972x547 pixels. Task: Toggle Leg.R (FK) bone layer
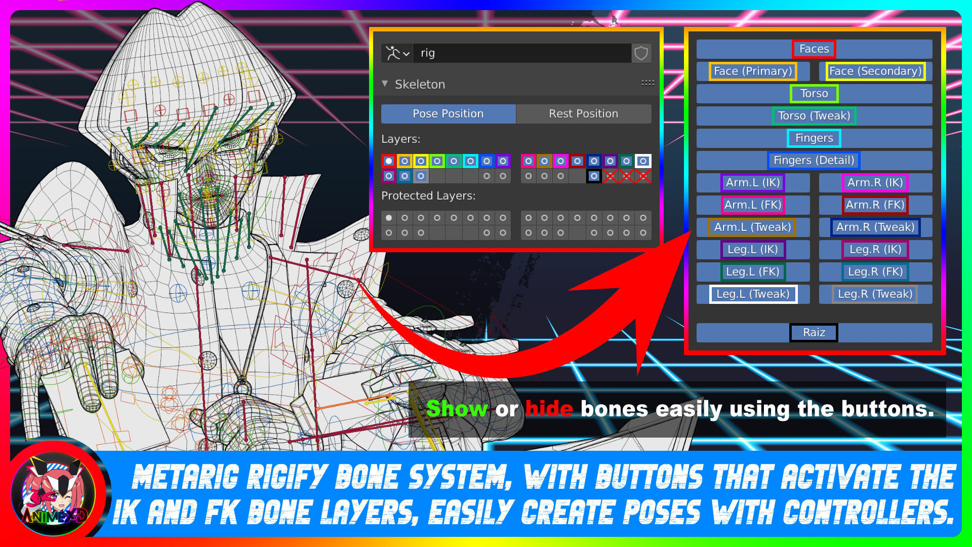click(875, 272)
